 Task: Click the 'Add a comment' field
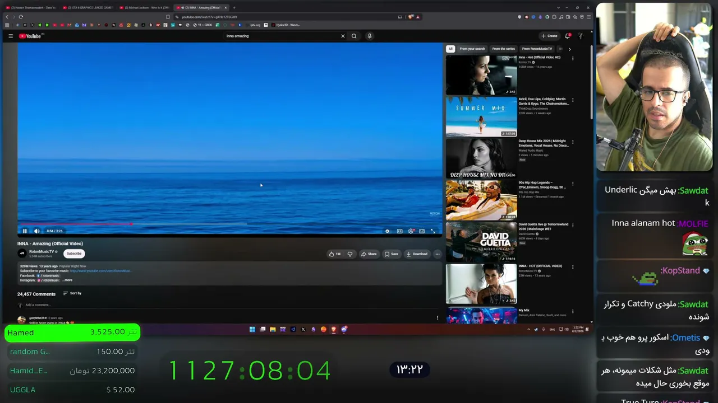pyautogui.click(x=230, y=305)
